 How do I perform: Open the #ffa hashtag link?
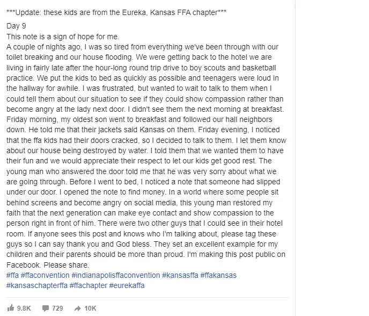coord(12,275)
